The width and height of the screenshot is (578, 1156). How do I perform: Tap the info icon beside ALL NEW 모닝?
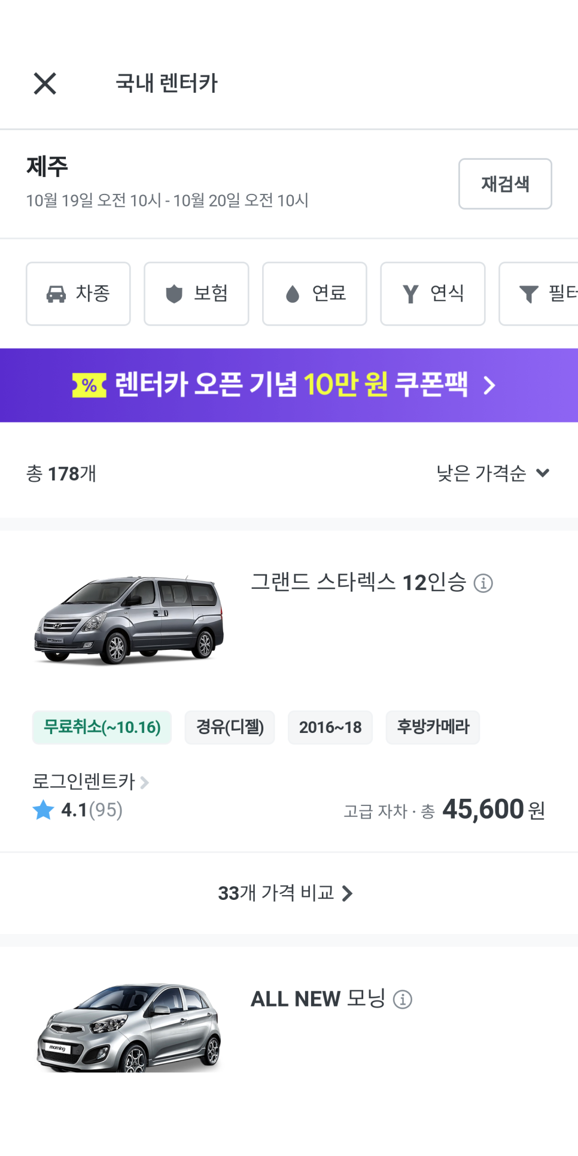[x=403, y=999]
